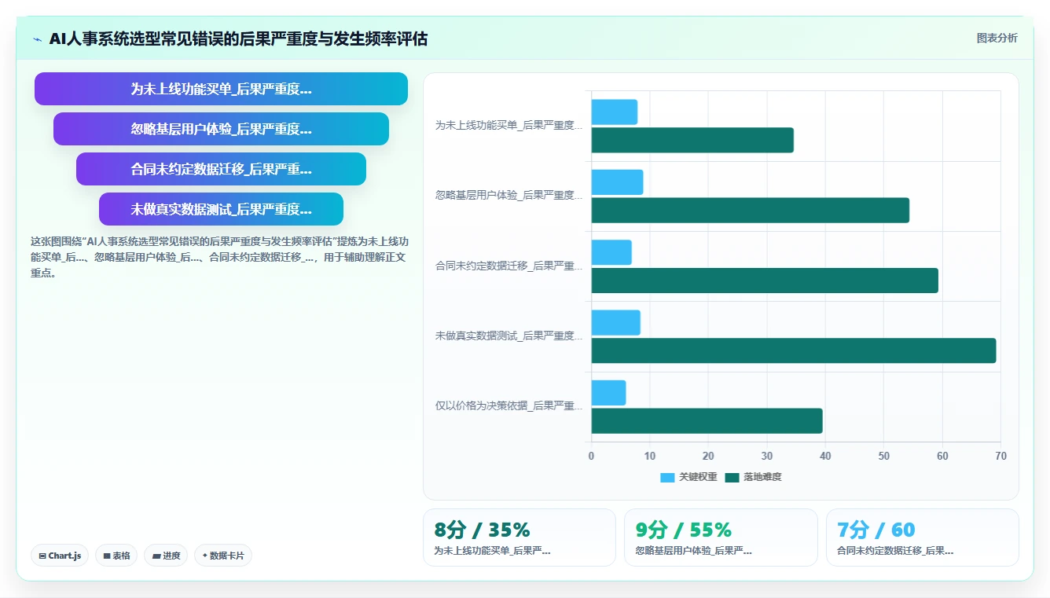
Task: Click the blue bar for 仅以价格为决策依据
Action: point(609,393)
